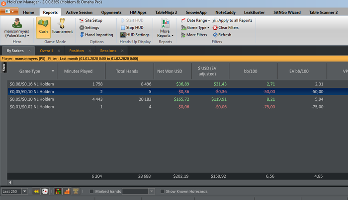Open the Table Scanner 2 tab
The width and height of the screenshot is (348, 200).
pyautogui.click(x=323, y=12)
